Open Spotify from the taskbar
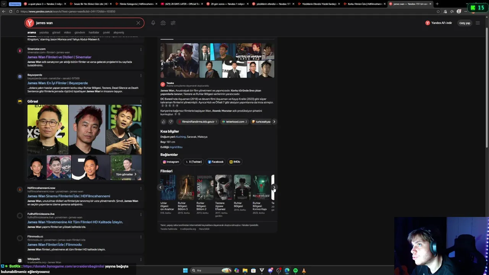 295,270
